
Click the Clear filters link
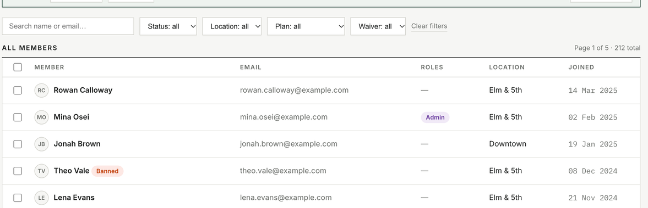[x=429, y=26]
